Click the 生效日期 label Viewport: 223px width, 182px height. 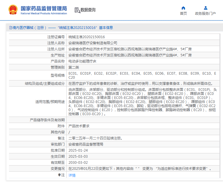(58, 157)
